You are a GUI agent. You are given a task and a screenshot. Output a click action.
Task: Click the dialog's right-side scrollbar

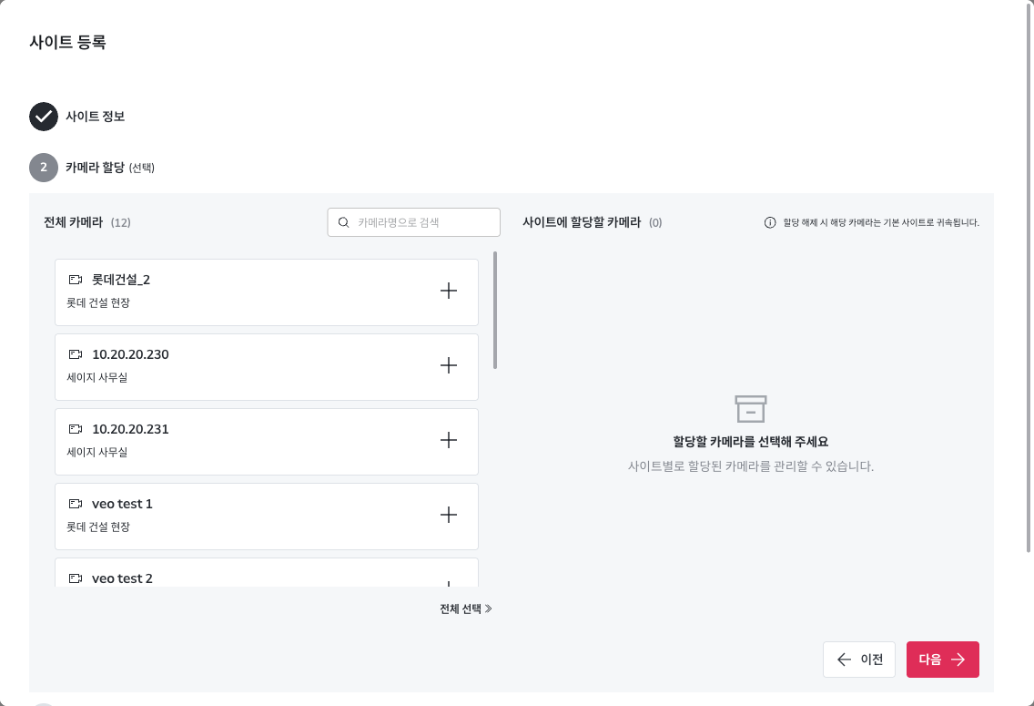click(x=1029, y=273)
